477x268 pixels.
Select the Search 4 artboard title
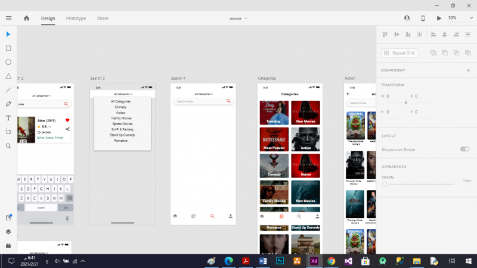178,78
